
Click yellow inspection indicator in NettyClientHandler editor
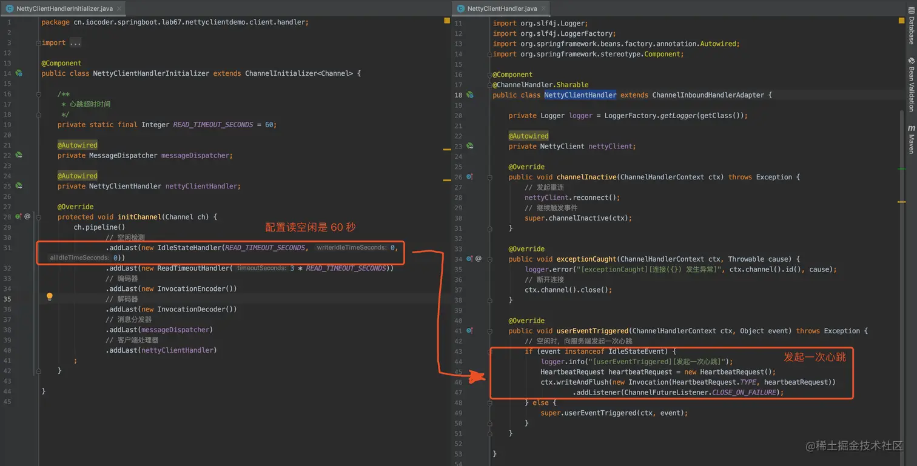(x=901, y=21)
